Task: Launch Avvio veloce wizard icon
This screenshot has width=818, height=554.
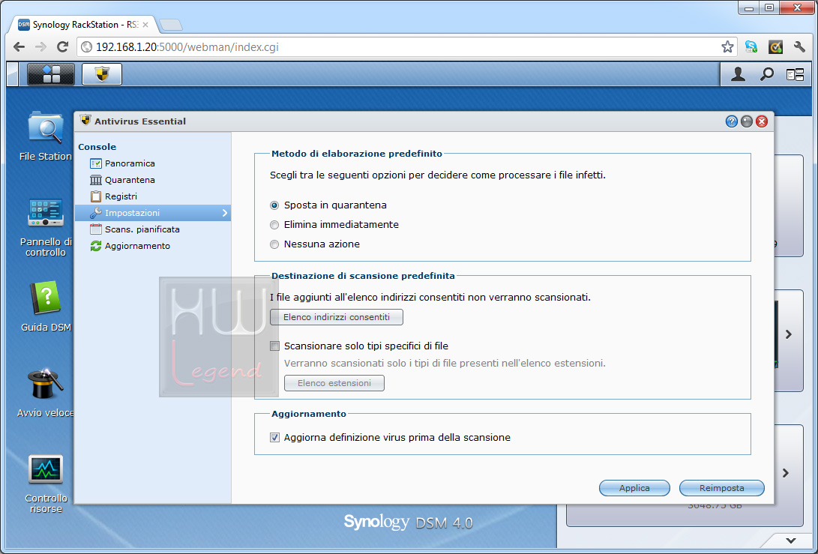Action: point(46,393)
